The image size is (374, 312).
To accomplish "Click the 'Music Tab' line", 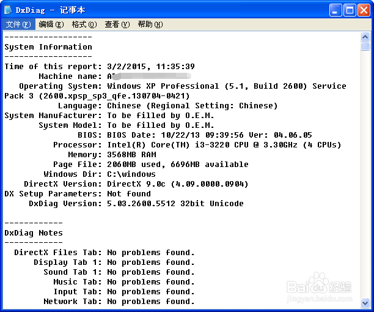I will pyautogui.click(x=124, y=281).
